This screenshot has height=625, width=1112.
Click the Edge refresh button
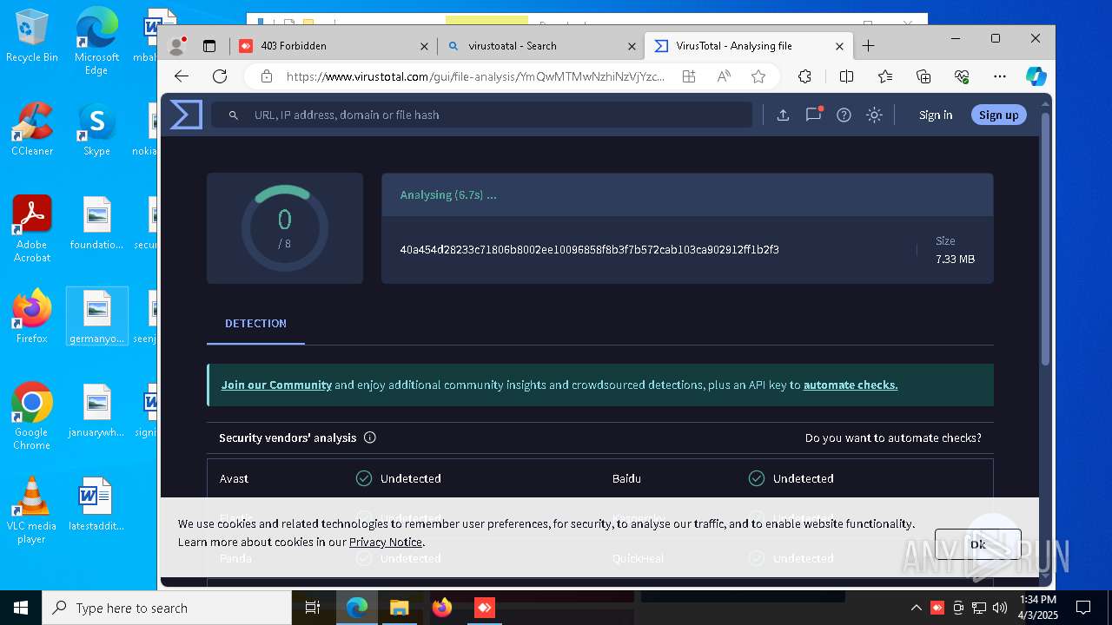click(220, 76)
